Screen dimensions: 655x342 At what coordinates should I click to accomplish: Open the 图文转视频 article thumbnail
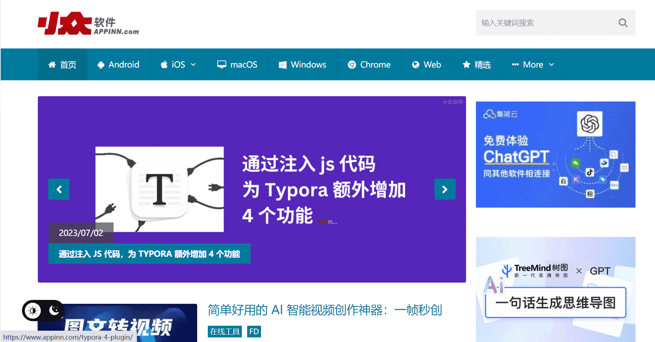click(117, 323)
